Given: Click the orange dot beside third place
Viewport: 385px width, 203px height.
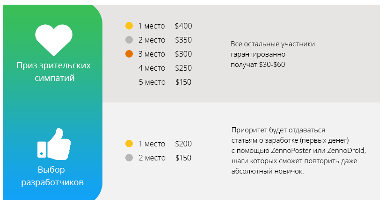Looking at the screenshot, I should click(x=130, y=54).
